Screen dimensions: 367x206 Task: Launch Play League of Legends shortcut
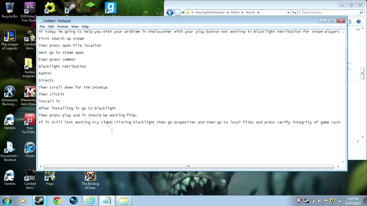pos(9,40)
